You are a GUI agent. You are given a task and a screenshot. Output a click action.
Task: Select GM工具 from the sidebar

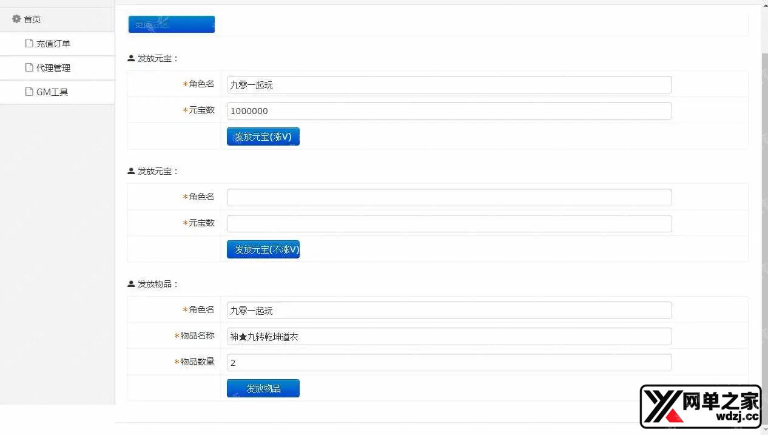(x=52, y=92)
